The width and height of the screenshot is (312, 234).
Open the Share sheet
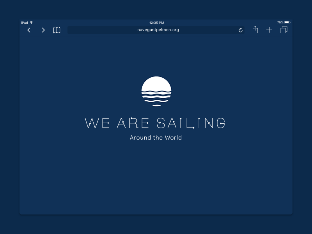click(255, 30)
